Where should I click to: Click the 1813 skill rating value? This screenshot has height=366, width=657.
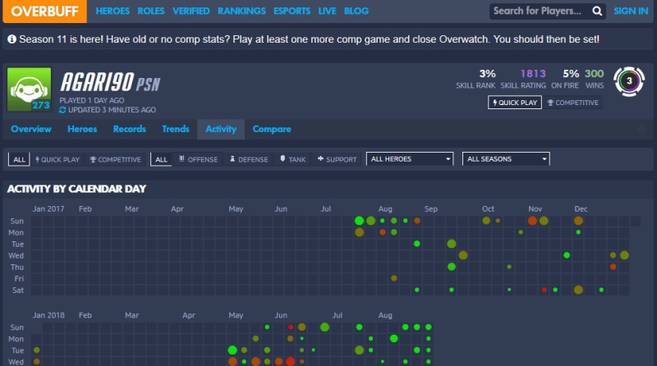[532, 74]
